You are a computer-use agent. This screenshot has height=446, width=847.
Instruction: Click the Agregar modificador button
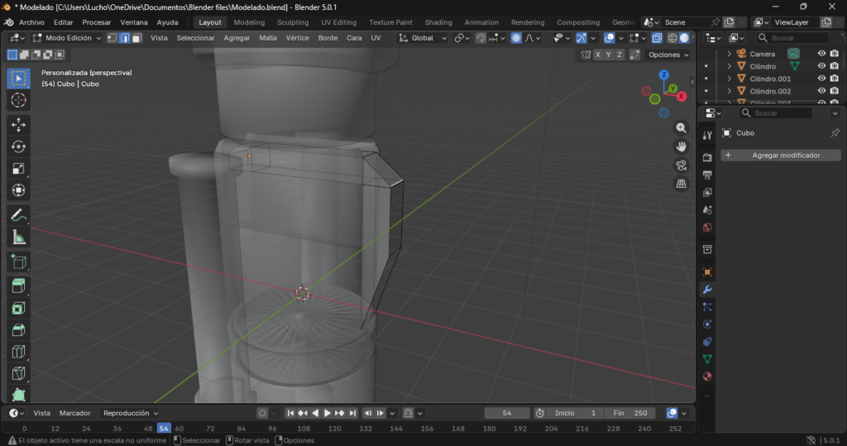tap(781, 156)
